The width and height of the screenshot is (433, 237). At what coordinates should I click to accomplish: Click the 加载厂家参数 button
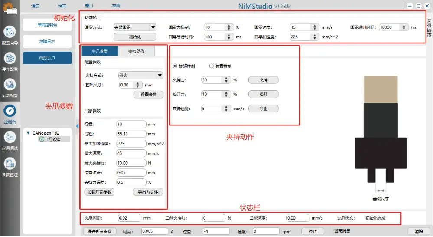click(99, 192)
